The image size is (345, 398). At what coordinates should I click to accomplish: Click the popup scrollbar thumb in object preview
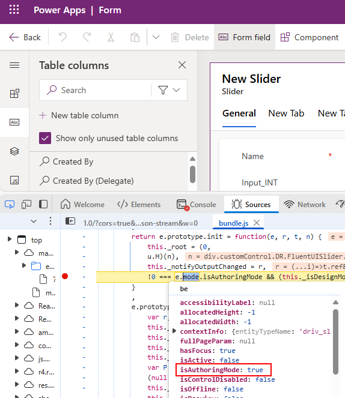[335, 342]
